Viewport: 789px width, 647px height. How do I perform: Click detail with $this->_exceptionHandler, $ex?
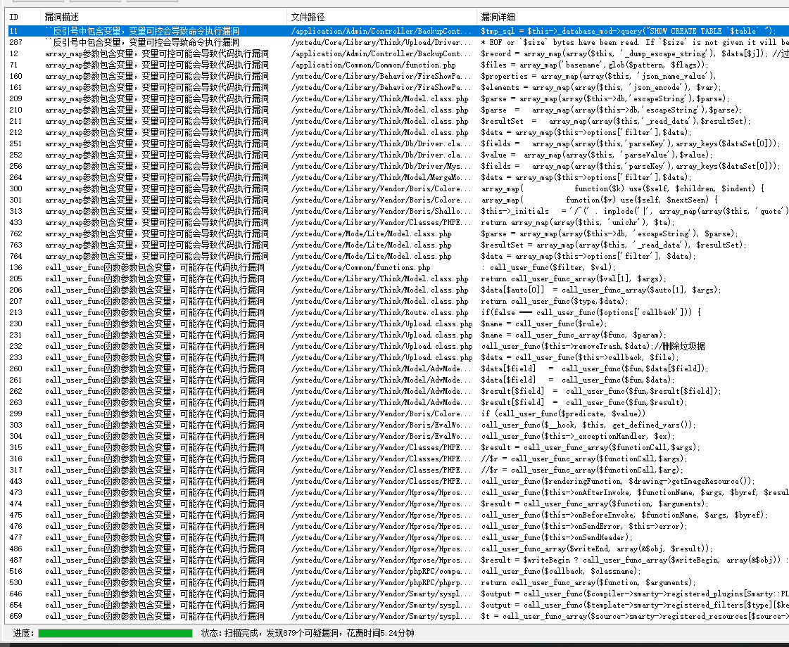tap(578, 436)
